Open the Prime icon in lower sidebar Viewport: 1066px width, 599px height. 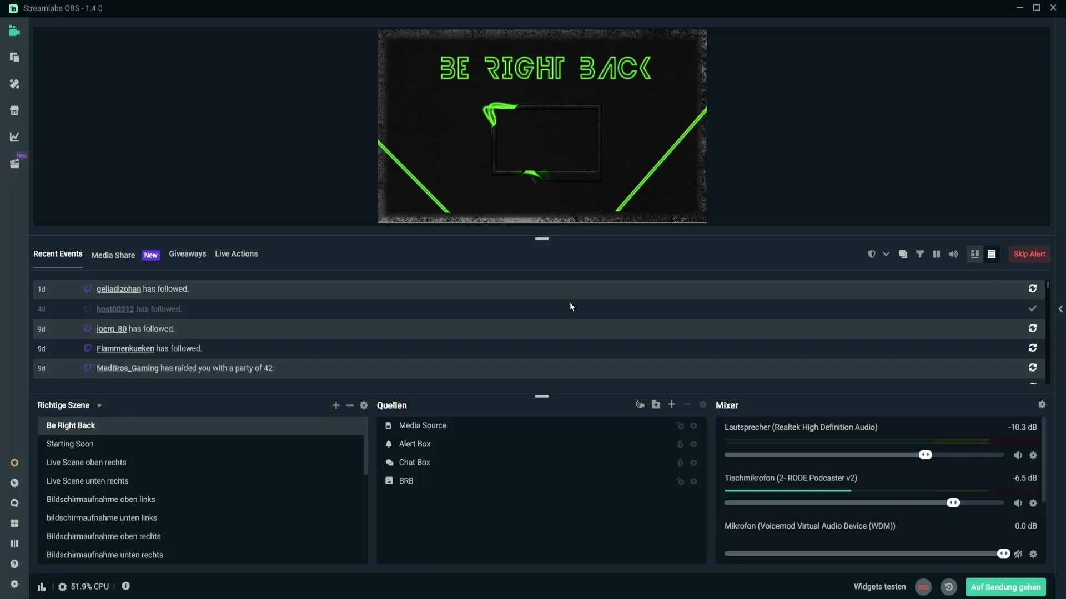(14, 463)
